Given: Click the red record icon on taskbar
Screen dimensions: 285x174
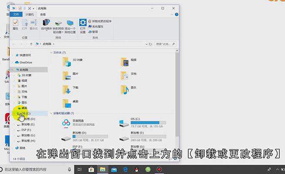Looking at the screenshot, I should point(159,170).
